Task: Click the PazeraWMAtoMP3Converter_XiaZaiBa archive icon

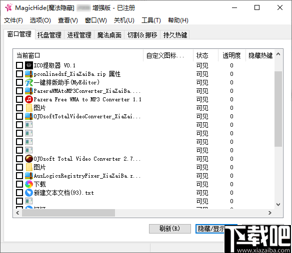Action: click(29, 91)
